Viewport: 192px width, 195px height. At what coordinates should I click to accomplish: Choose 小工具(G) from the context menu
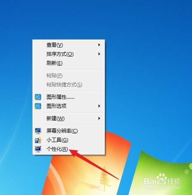(x=69, y=140)
